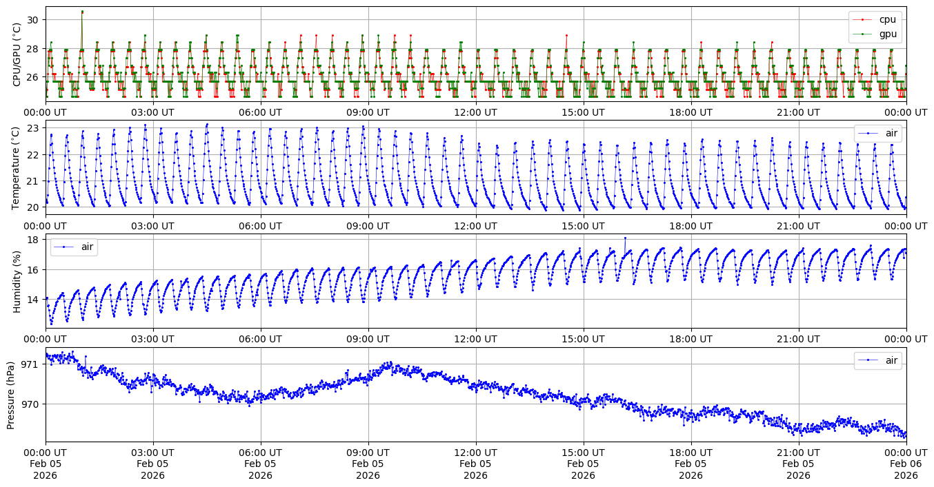Click the Humidity (%) y-axis label
The image size is (934, 487).
coord(17,281)
